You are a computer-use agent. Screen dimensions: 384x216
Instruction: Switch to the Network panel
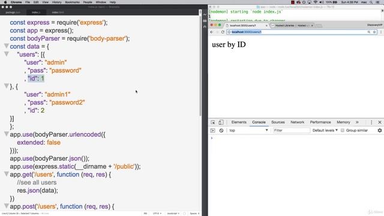coord(298,122)
